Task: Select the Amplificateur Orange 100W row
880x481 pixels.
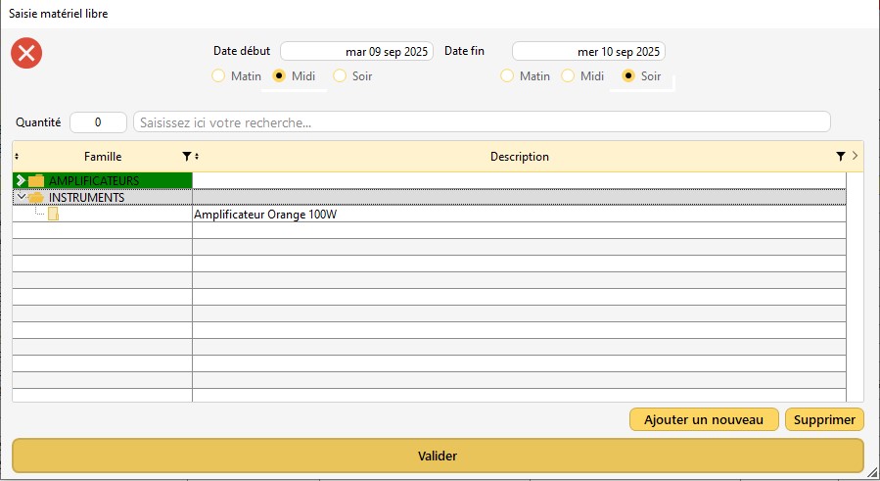Action: (x=265, y=215)
